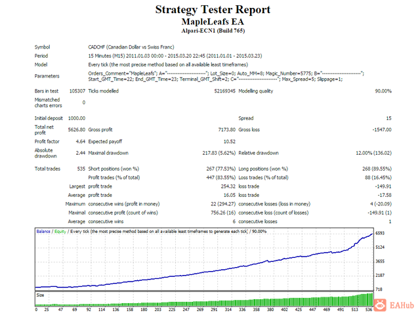Select largest loss trade value -149.91
420x315 pixels.
point(383,186)
